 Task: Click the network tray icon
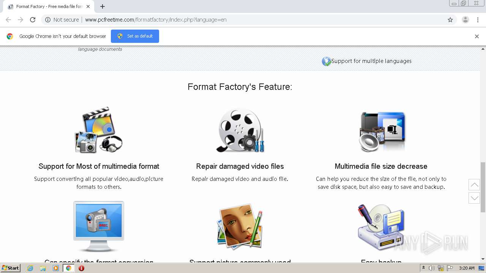pos(441,268)
